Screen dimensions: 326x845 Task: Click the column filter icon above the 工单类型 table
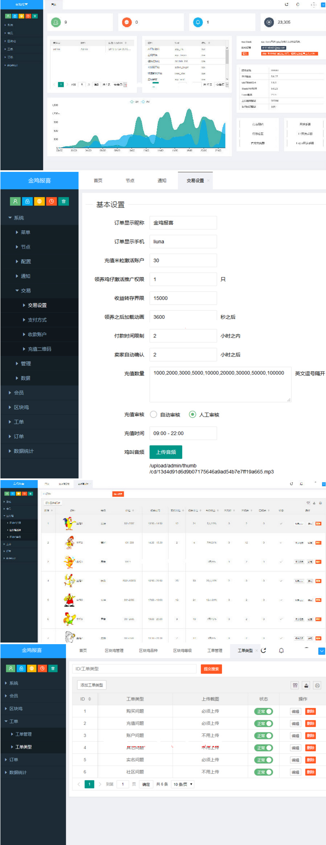coord(295,685)
